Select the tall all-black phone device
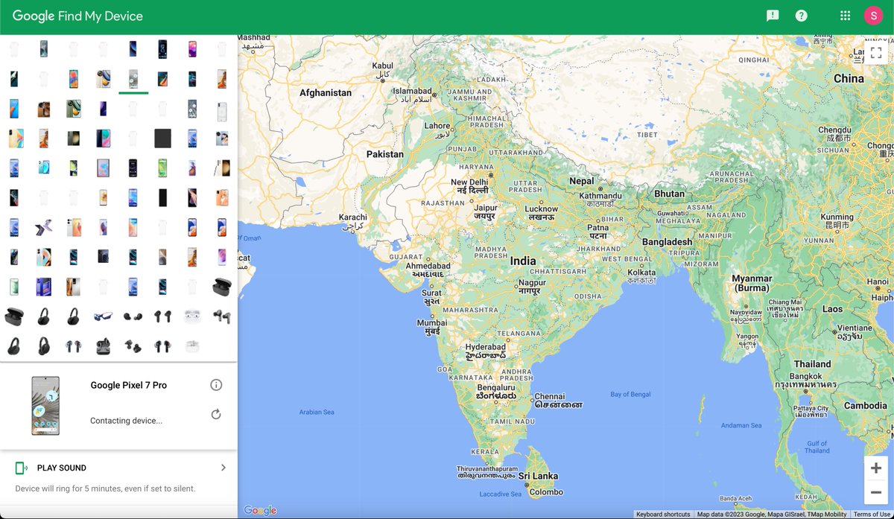Screen dimensions: 894x519 tap(162, 197)
